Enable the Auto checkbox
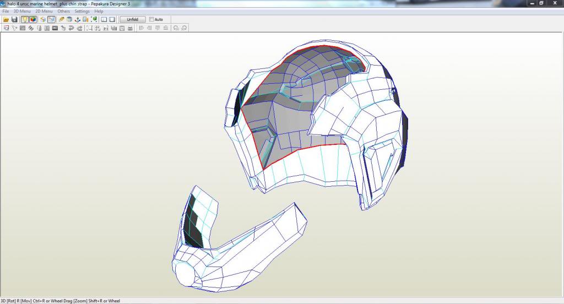Screen dimensions: 564x304 tap(151, 19)
